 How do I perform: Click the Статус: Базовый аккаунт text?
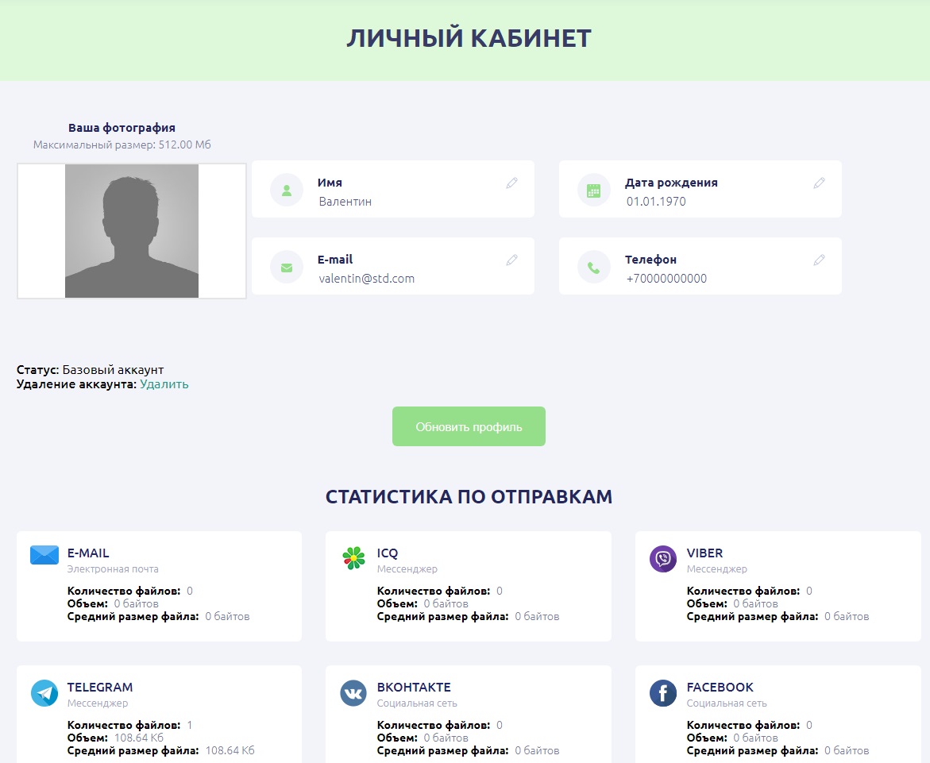coord(91,370)
